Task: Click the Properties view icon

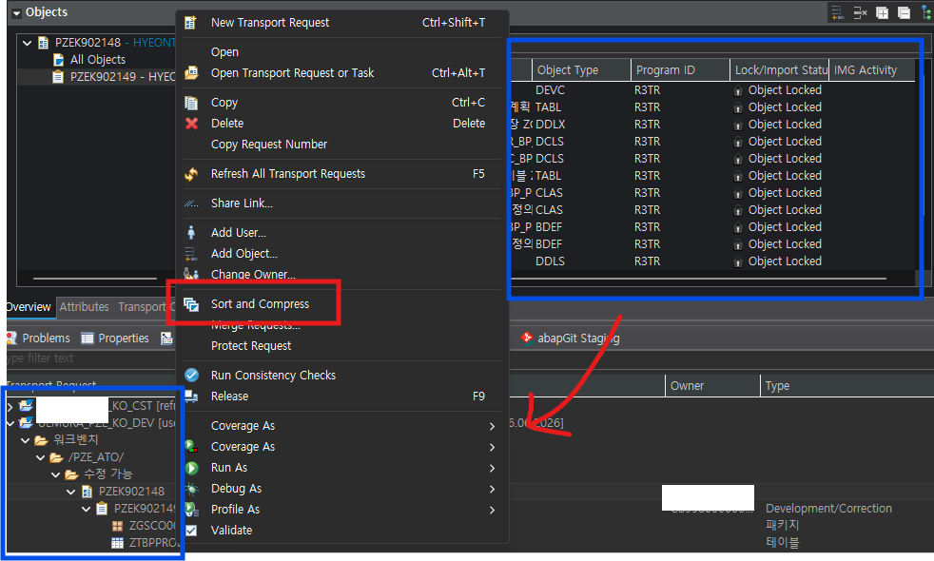Action: [x=87, y=339]
